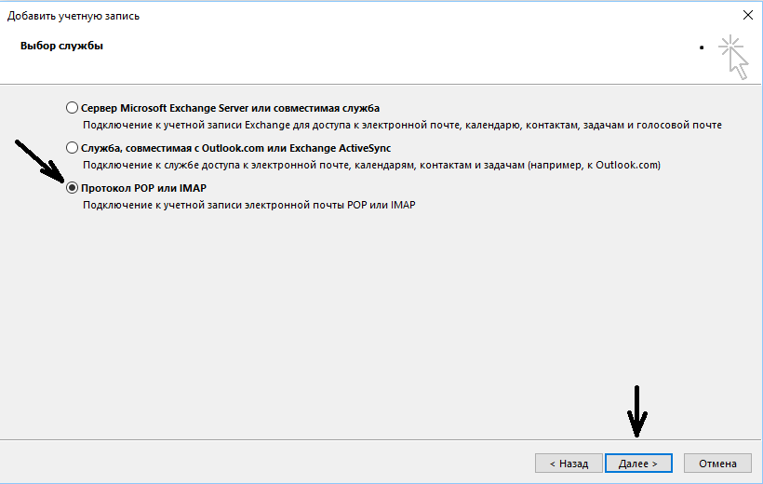
Task: Choose the Outlook.com or Exchange ActiveSync radio button
Action: tap(73, 148)
